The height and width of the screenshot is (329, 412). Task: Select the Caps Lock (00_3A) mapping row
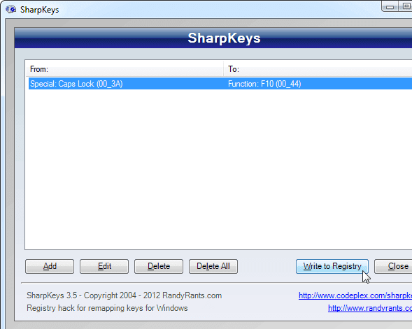tap(220, 84)
